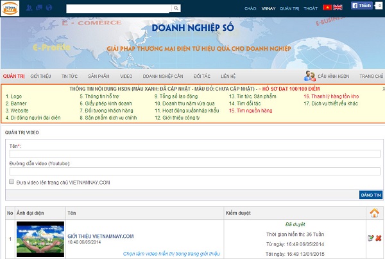Switch language to English flag
Image resolution: width=385 pixels, height=259 pixels.
point(338,7)
